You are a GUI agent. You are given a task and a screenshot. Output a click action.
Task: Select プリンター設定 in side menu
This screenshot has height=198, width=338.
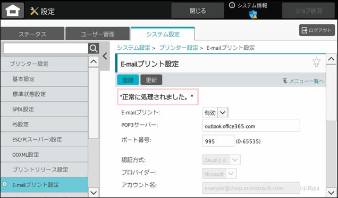(44, 64)
